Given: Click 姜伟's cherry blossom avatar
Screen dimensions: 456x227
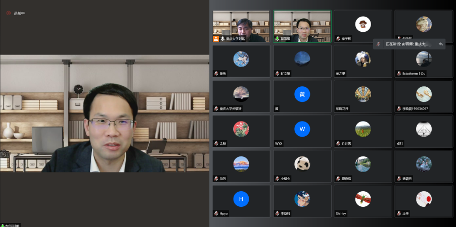Looking at the screenshot, I should (241, 59).
